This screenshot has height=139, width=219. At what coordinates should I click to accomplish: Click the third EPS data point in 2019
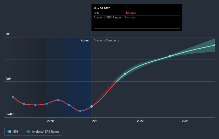point(35,105)
